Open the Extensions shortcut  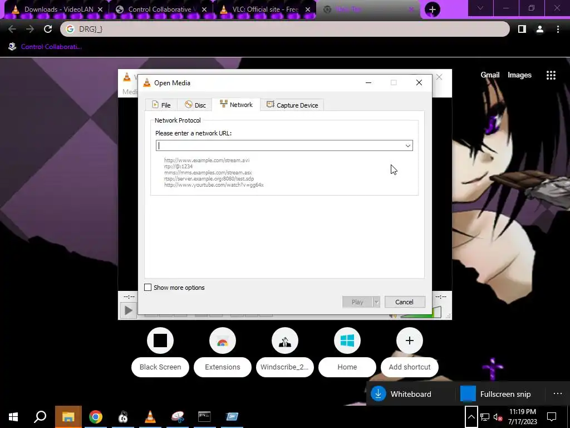pyautogui.click(x=223, y=352)
